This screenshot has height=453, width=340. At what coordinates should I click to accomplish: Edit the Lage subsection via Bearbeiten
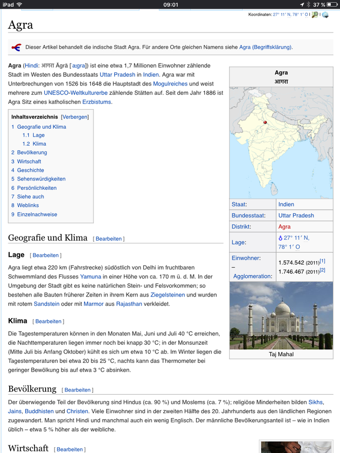pos(45,255)
